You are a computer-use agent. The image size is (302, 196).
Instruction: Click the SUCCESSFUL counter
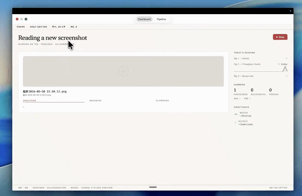[x=258, y=92]
